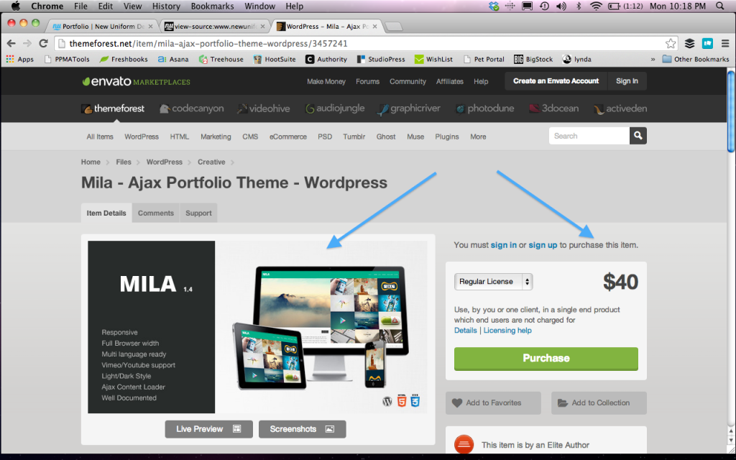Open the Apps bookmarks shortcut
The image size is (736, 460).
(x=19, y=59)
